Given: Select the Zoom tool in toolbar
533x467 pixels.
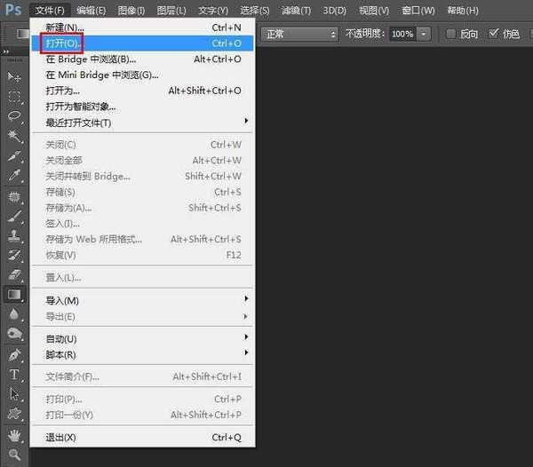Looking at the screenshot, I should [x=14, y=454].
